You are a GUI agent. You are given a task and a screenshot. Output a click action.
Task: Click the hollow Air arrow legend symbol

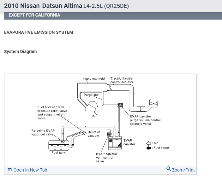(x=148, y=143)
